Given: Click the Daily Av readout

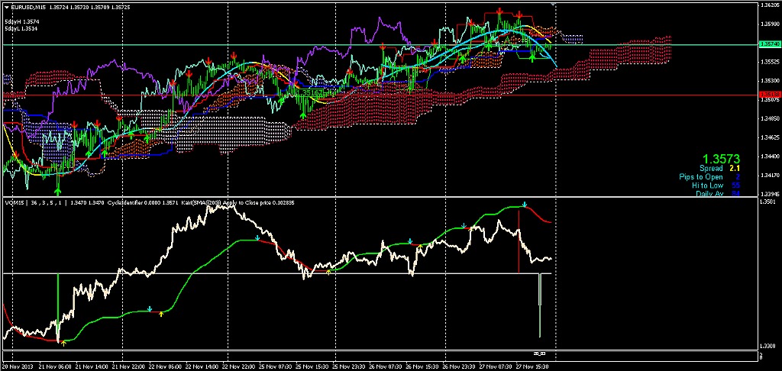Looking at the screenshot, I should 717,193.
